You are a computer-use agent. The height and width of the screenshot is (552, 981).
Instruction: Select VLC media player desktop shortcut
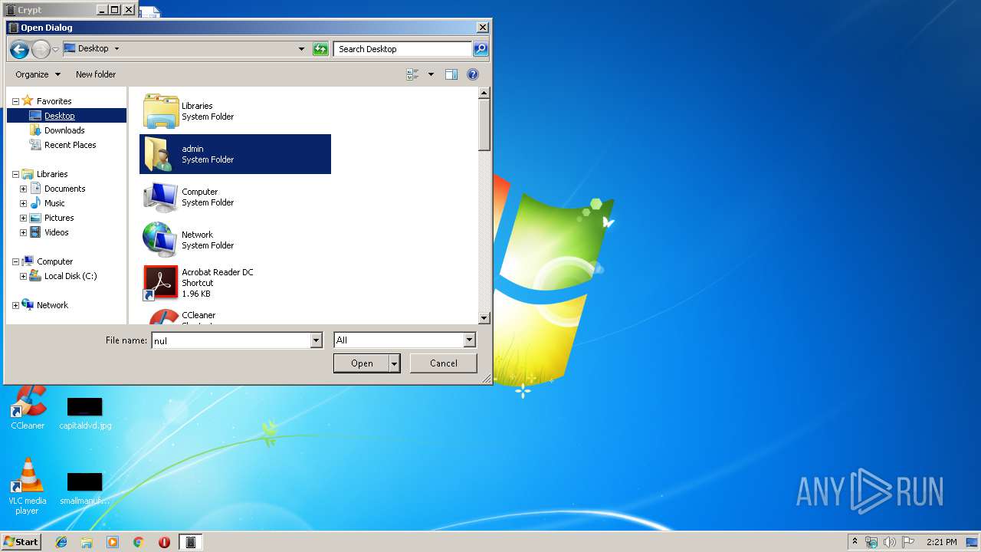pos(28,486)
